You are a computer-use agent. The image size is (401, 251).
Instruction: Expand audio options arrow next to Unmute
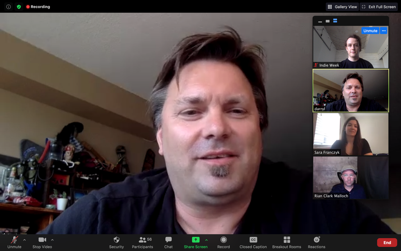tap(25, 240)
